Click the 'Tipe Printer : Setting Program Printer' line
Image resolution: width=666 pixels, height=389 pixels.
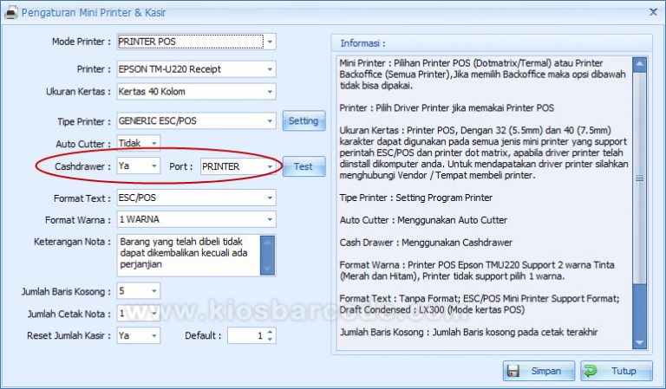416,198
